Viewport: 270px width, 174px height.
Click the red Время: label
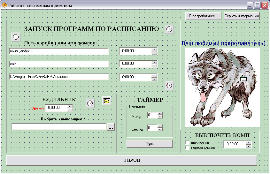(38, 108)
